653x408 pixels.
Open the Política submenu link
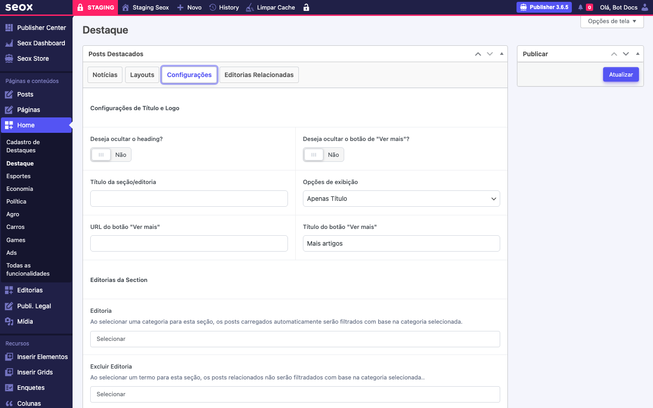coord(16,202)
